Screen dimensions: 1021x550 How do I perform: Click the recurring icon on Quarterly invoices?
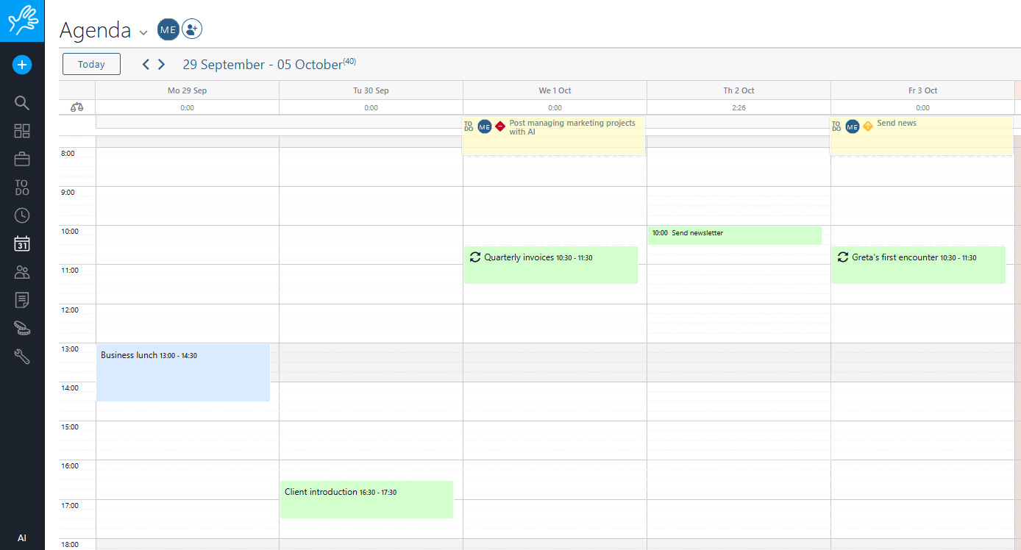tap(475, 257)
